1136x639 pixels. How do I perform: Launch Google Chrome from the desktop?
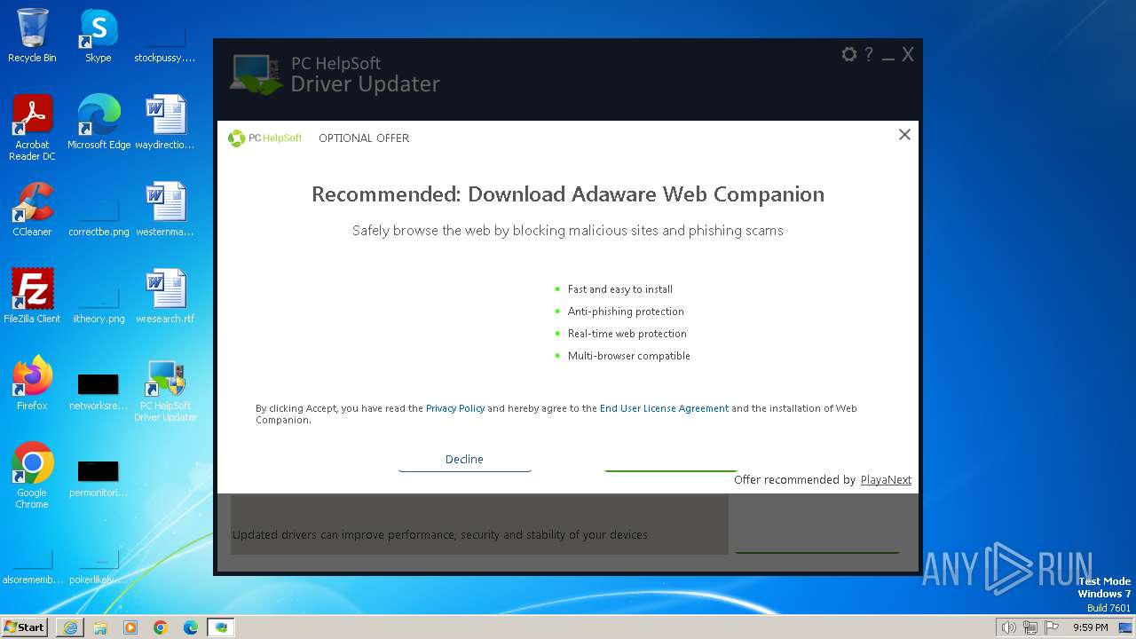[x=32, y=475]
